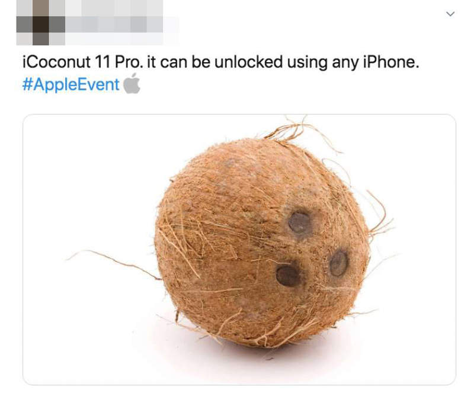Open the coconut photo attachment
Viewport: 474px width, 397px height.
[x=239, y=249]
